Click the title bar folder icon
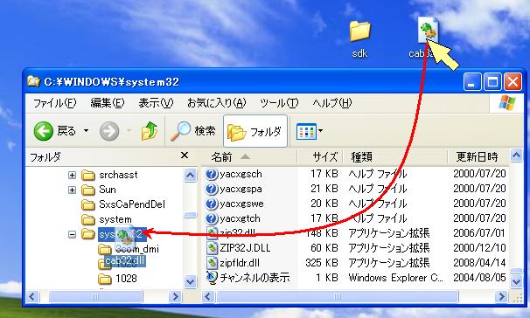Viewport: 530px width, 318px height. point(33,81)
